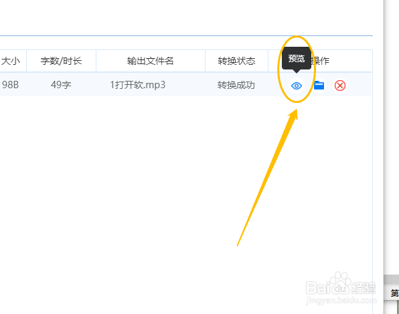Click the 转换成功 status cell
Viewport: 399px width, 314px height.
coord(236,85)
